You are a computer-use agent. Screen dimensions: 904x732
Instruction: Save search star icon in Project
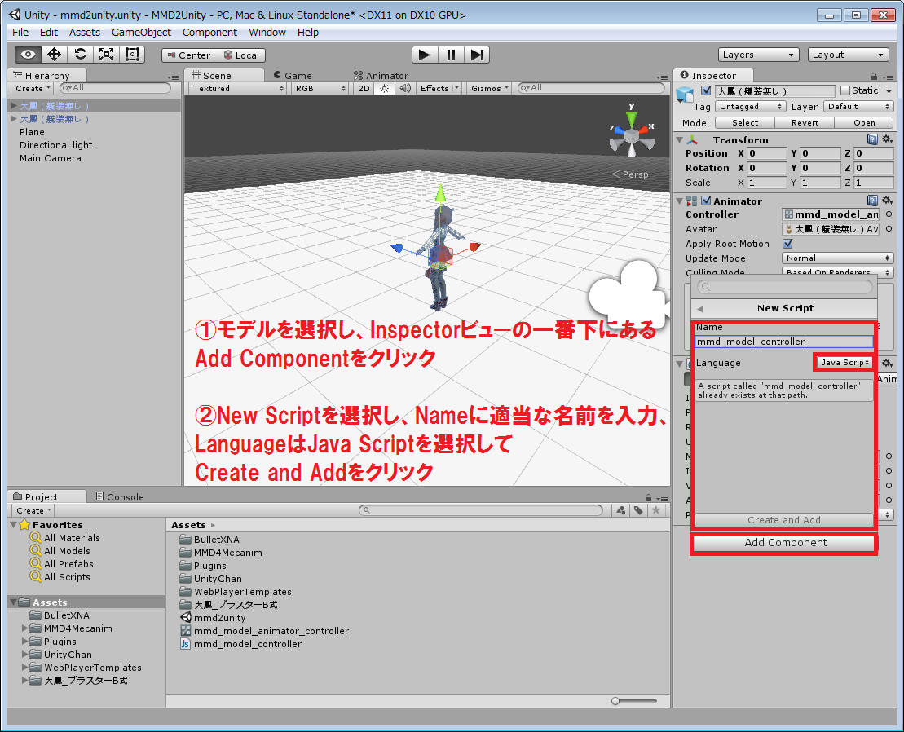pos(655,510)
